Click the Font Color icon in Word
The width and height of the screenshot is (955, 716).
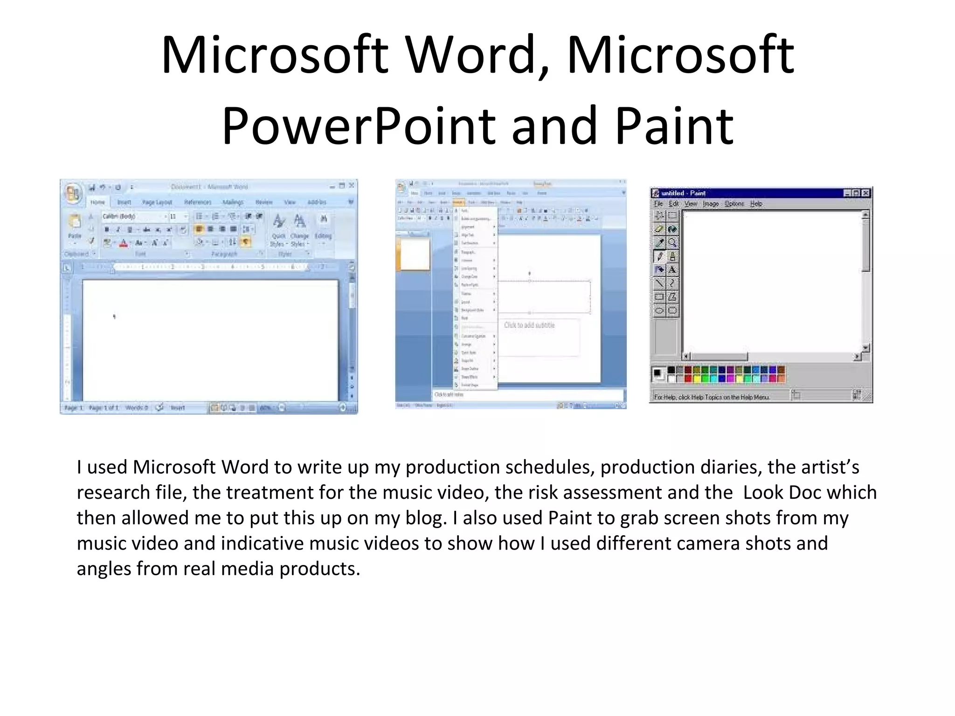(x=124, y=243)
